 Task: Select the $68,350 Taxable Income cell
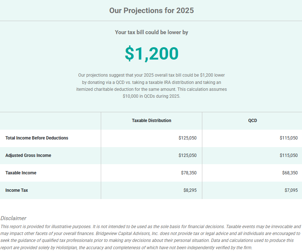[290, 173]
